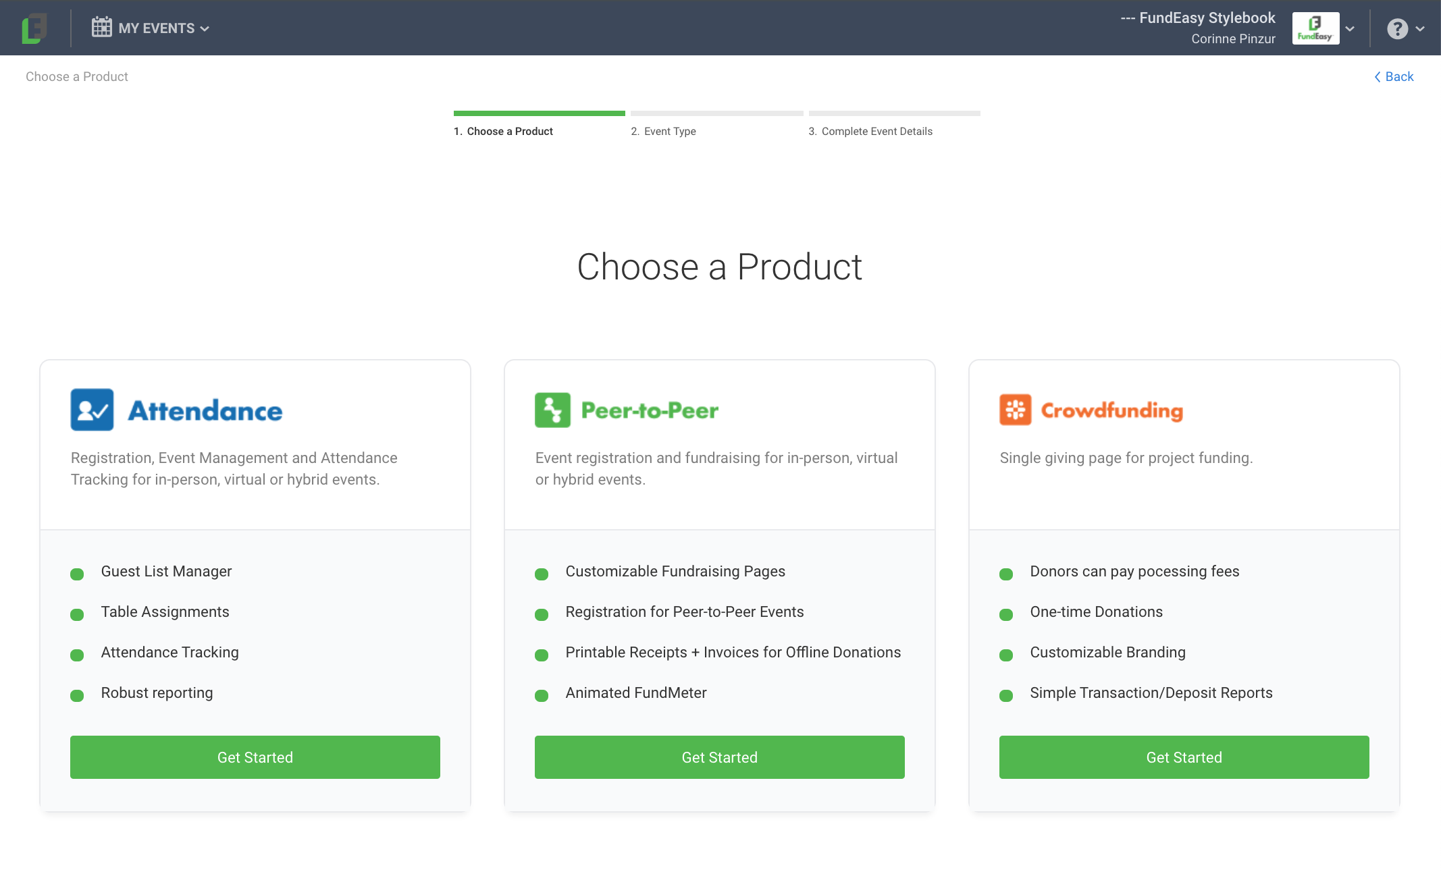Click the green Peer-to-Peer product icon

552,410
